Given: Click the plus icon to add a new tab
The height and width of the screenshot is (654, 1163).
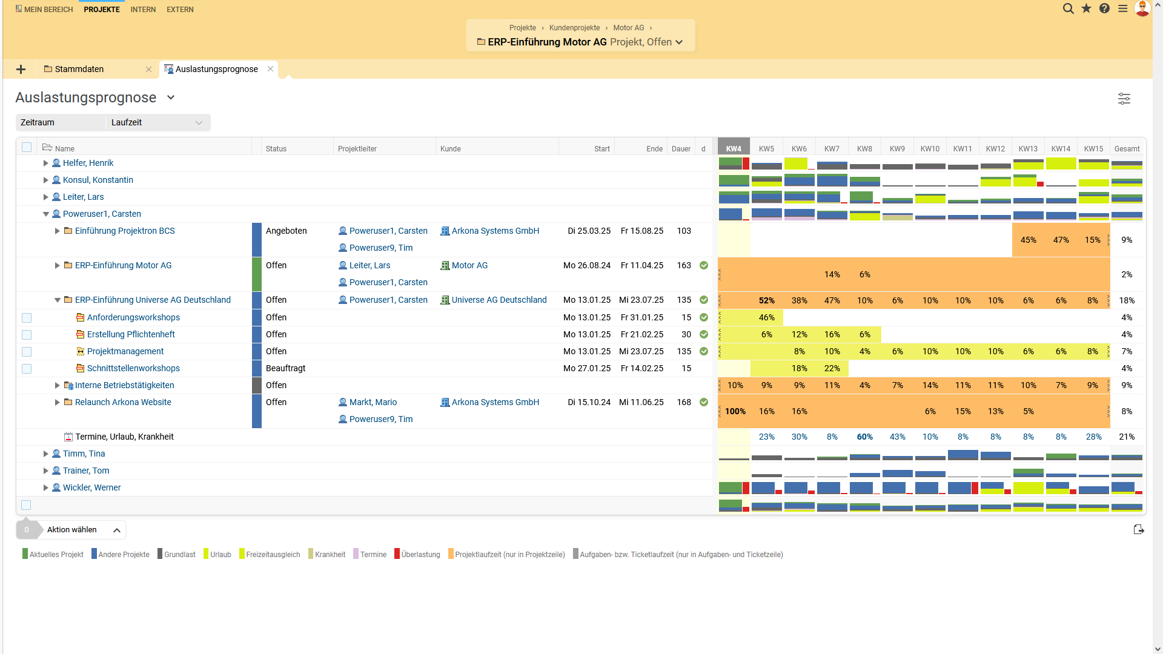Looking at the screenshot, I should [21, 69].
